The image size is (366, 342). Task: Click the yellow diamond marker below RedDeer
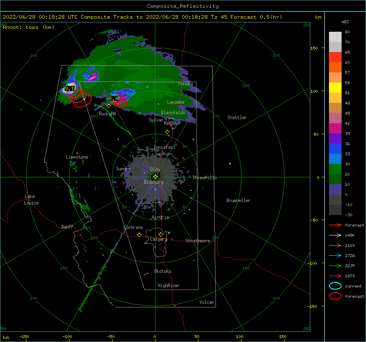[x=167, y=132]
